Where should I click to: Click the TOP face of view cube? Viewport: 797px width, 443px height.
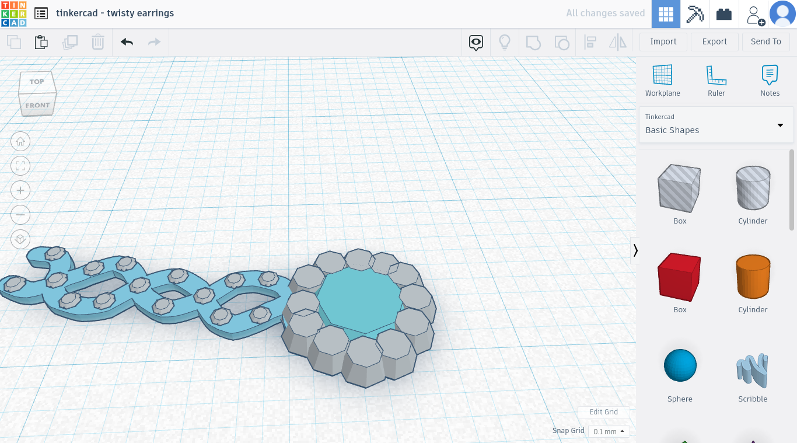pyautogui.click(x=37, y=82)
